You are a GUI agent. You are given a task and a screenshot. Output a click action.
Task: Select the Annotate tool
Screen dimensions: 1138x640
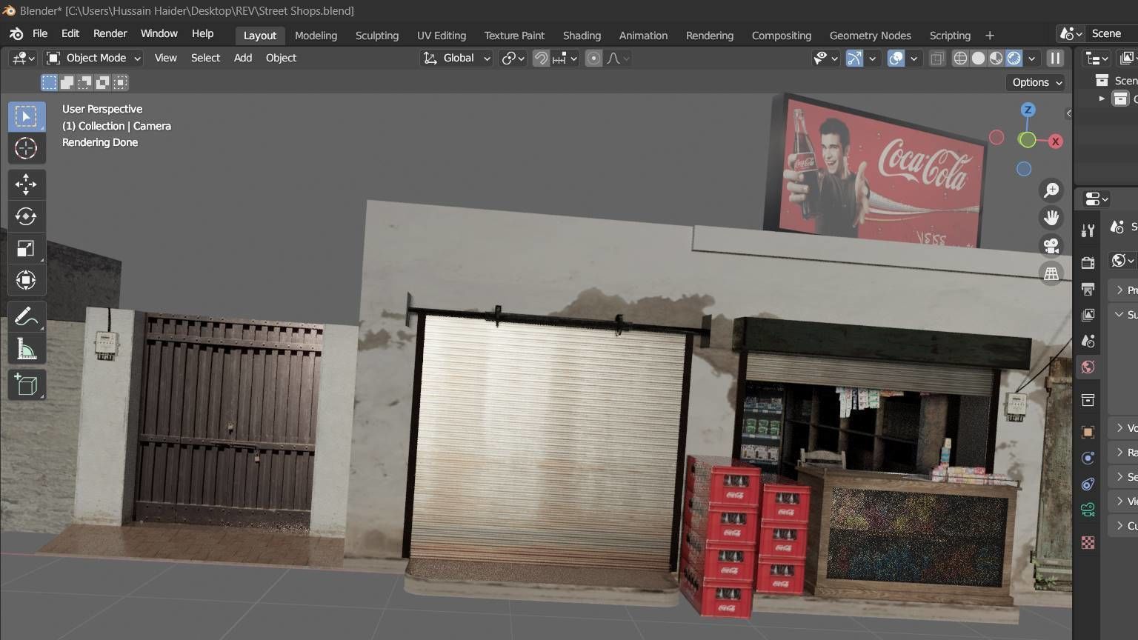click(x=26, y=316)
